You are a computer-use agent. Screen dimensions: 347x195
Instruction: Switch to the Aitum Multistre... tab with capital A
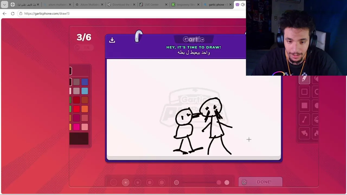(89, 5)
